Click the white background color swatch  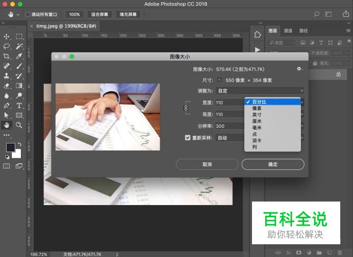(x=17, y=155)
